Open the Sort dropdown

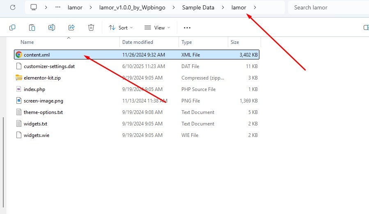[121, 28]
